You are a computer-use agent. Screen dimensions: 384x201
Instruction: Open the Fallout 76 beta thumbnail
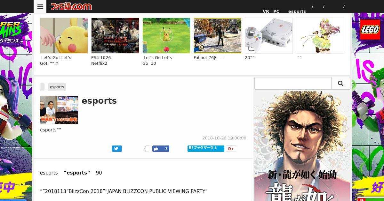pos(218,35)
